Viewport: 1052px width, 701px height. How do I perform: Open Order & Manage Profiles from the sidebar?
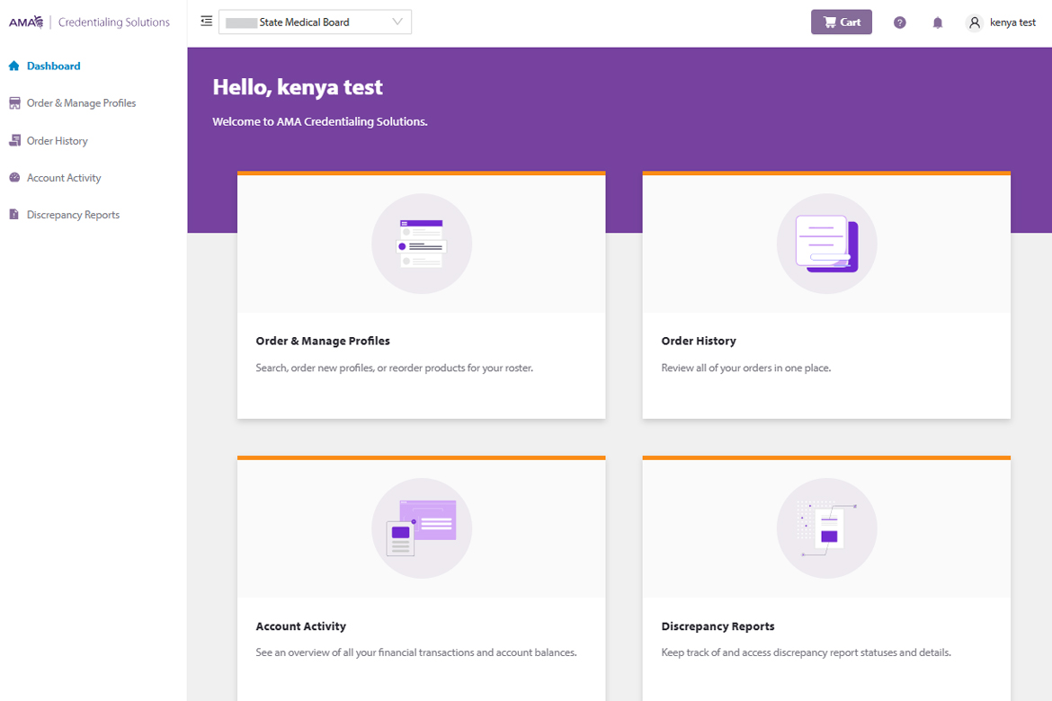[x=81, y=103]
